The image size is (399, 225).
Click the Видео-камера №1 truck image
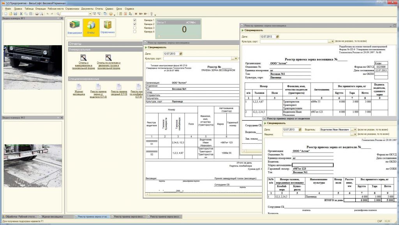[33, 67]
